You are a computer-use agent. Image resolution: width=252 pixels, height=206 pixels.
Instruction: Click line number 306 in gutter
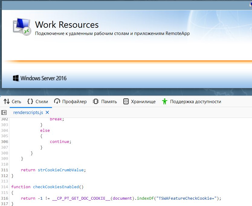(x=5, y=142)
